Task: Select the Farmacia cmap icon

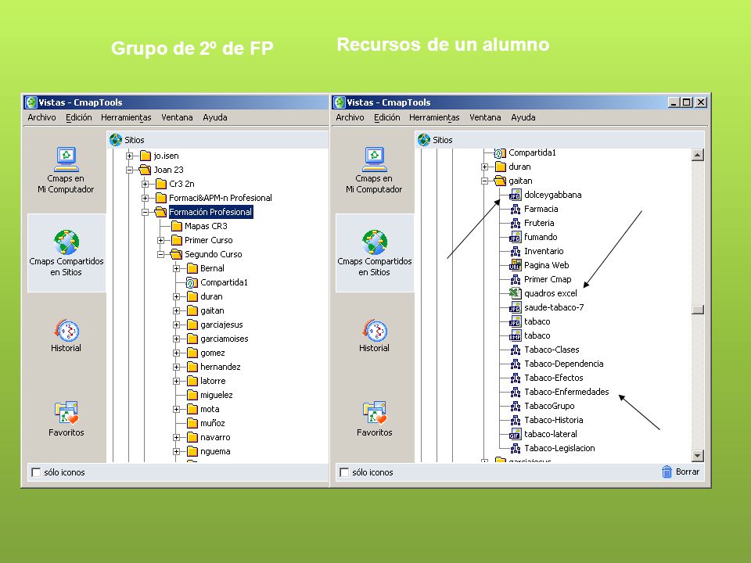Action: (515, 209)
